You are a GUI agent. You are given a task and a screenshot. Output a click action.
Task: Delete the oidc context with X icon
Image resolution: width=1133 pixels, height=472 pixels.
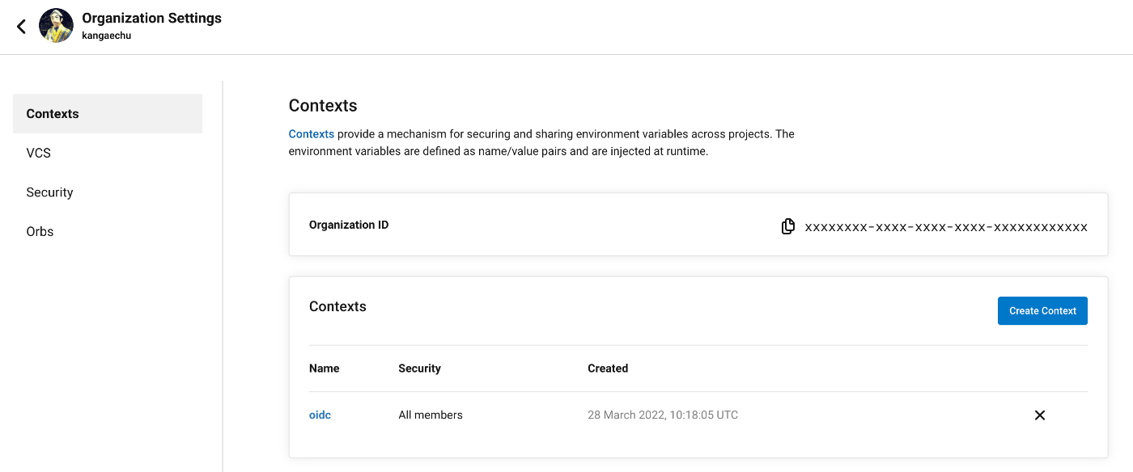(x=1040, y=415)
